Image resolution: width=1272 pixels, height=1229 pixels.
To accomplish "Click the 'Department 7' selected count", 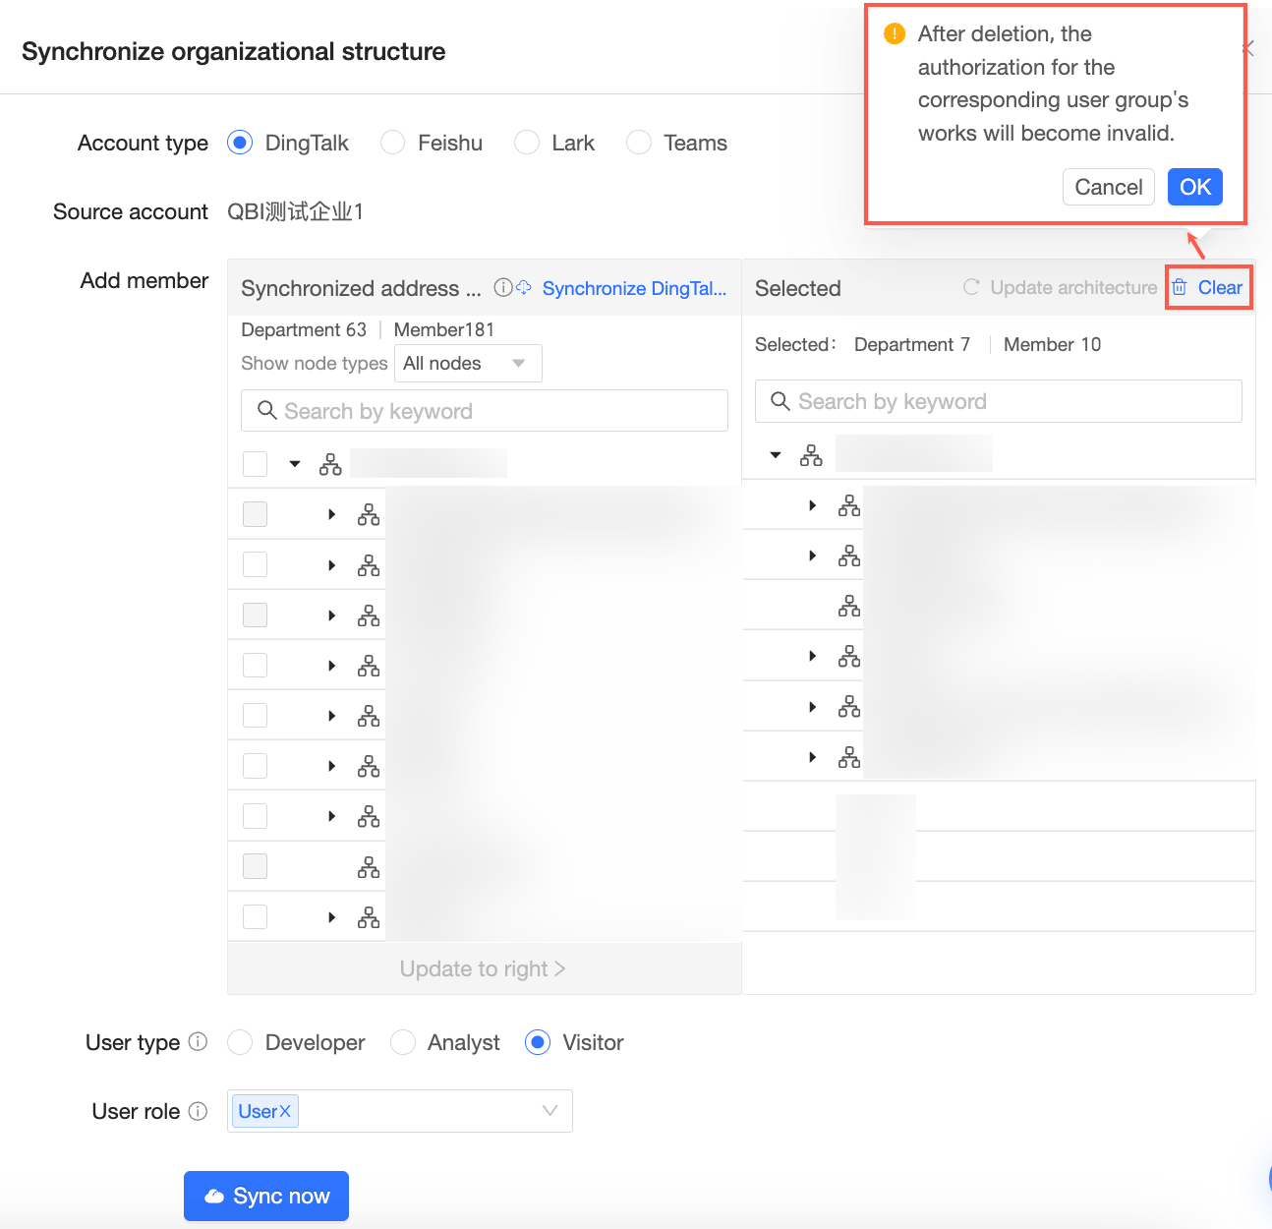I will (x=912, y=344).
